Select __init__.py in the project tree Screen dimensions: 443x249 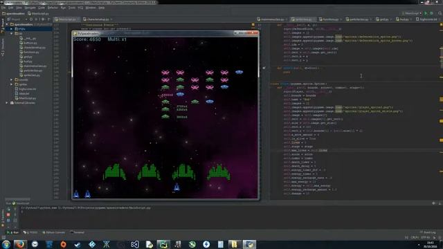pyautogui.click(x=29, y=39)
